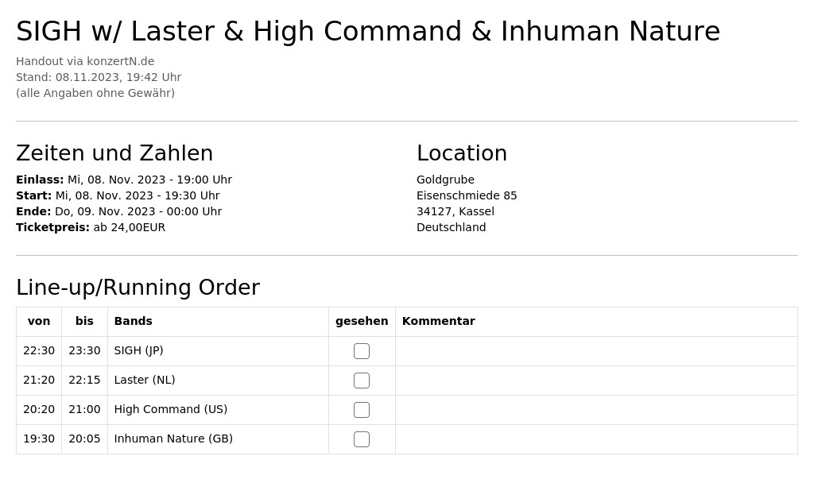The width and height of the screenshot is (814, 483).
Task: Click the 'Handout via konzertN.de' text
Action: coord(85,61)
